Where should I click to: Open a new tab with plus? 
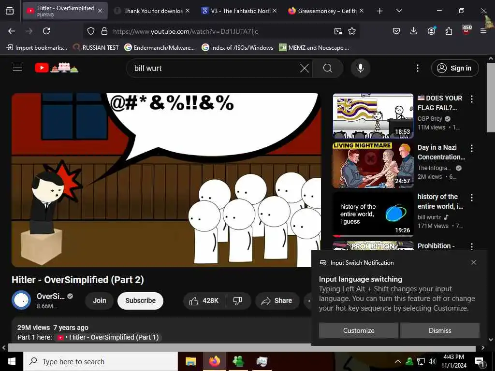pyautogui.click(x=380, y=11)
